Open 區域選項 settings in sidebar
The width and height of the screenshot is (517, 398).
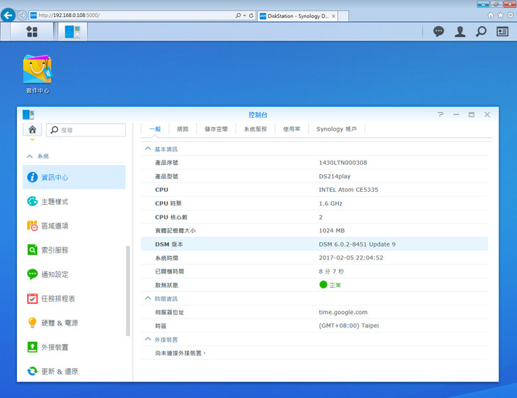[55, 226]
